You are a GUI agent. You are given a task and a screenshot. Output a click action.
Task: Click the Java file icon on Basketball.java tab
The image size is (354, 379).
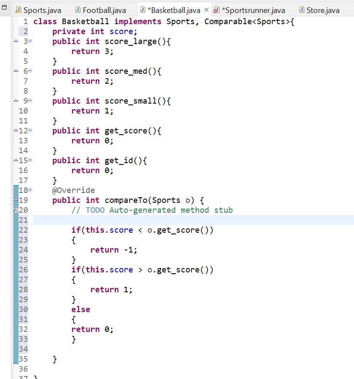pos(142,9)
